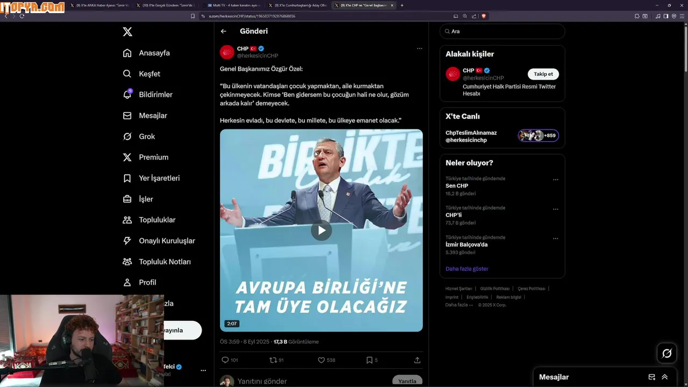
Task: Open Grok from the sidebar
Action: (x=139, y=137)
